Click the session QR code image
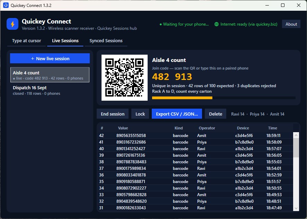 click(124, 77)
